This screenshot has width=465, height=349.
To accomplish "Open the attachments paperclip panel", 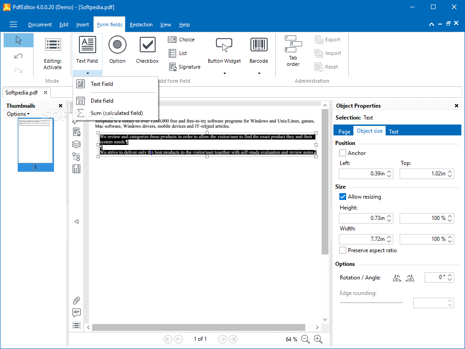I will pyautogui.click(x=77, y=300).
